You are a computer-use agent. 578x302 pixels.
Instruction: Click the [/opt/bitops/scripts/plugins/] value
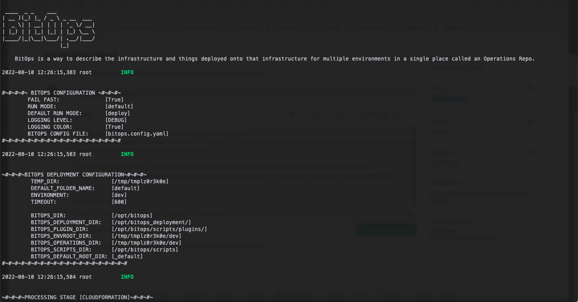point(159,229)
